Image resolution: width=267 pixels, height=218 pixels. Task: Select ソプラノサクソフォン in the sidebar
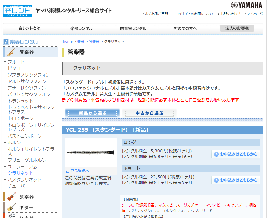[29, 75]
